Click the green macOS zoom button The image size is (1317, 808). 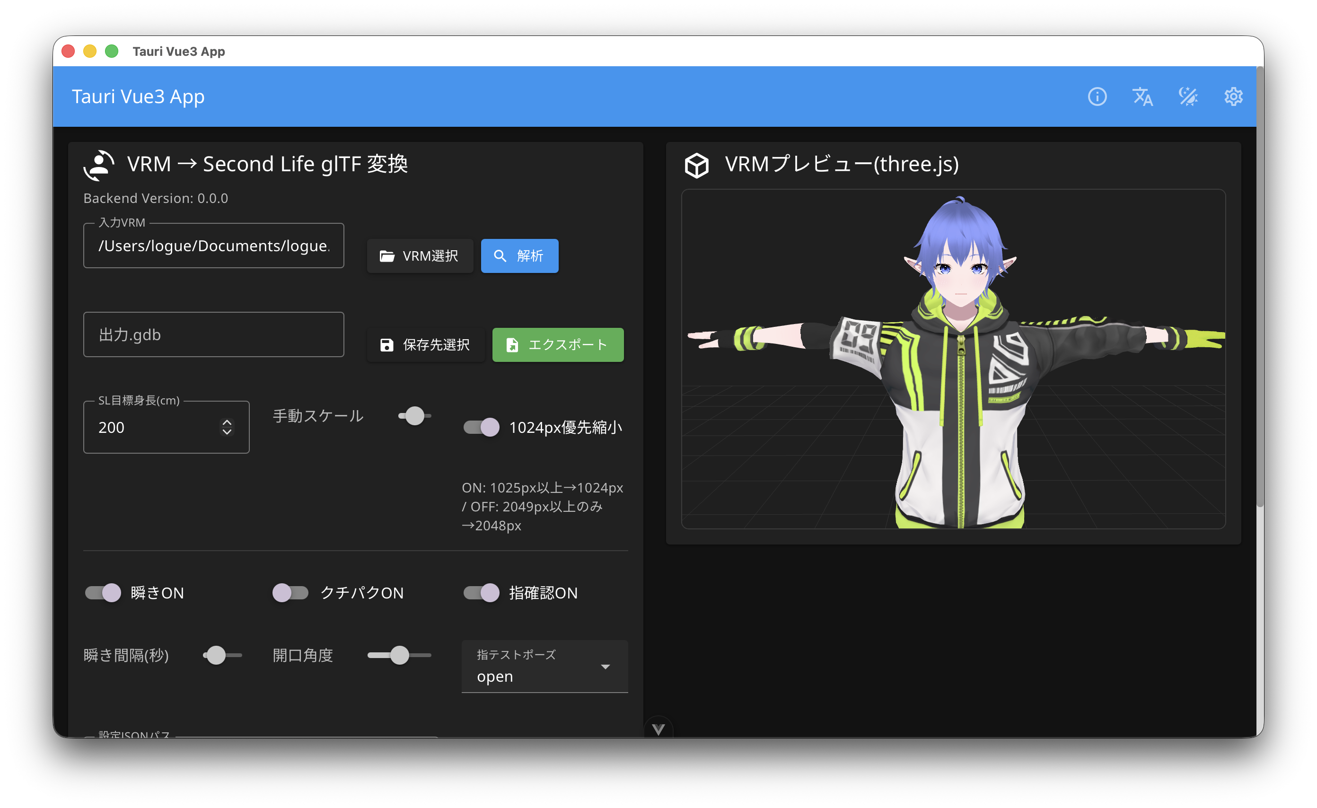click(112, 51)
